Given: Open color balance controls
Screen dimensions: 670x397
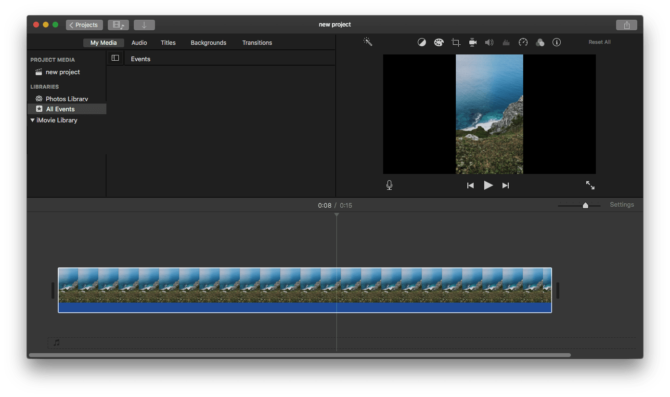Looking at the screenshot, I should pyautogui.click(x=422, y=42).
